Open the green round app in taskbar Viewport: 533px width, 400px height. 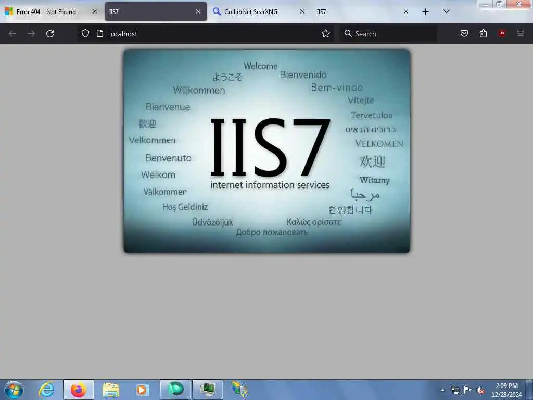[x=175, y=390]
